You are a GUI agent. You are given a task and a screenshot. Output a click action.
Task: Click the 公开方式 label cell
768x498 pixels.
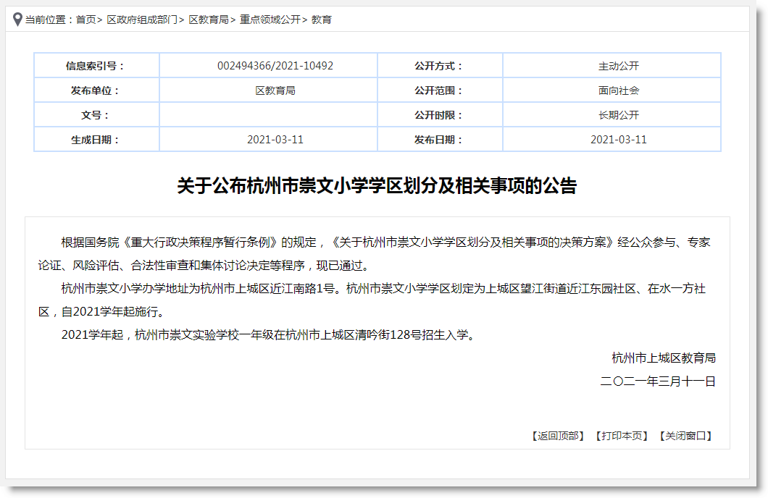(x=440, y=66)
